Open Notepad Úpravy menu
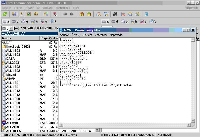Screen dimensions: 200x137 tap(76, 35)
